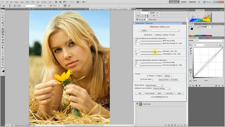
Task: Click the Glamour Glow layer mask thumbnail
Action: (x=147, y=20)
